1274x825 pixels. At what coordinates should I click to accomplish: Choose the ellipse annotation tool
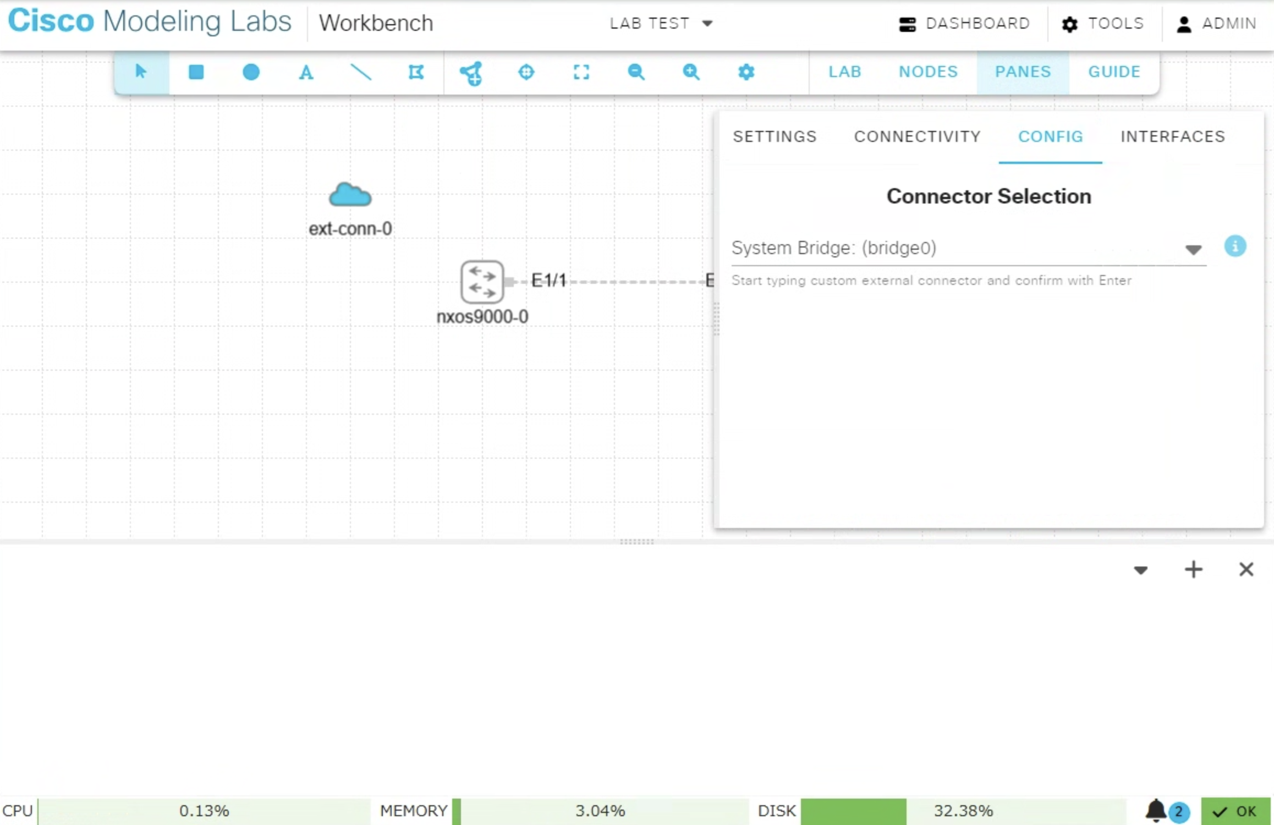[x=251, y=72]
